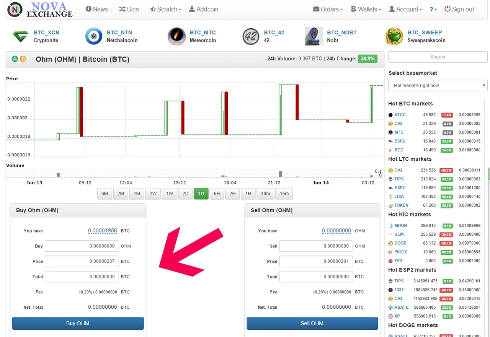Click the market Search field
The image size is (490, 337).
coord(438,57)
